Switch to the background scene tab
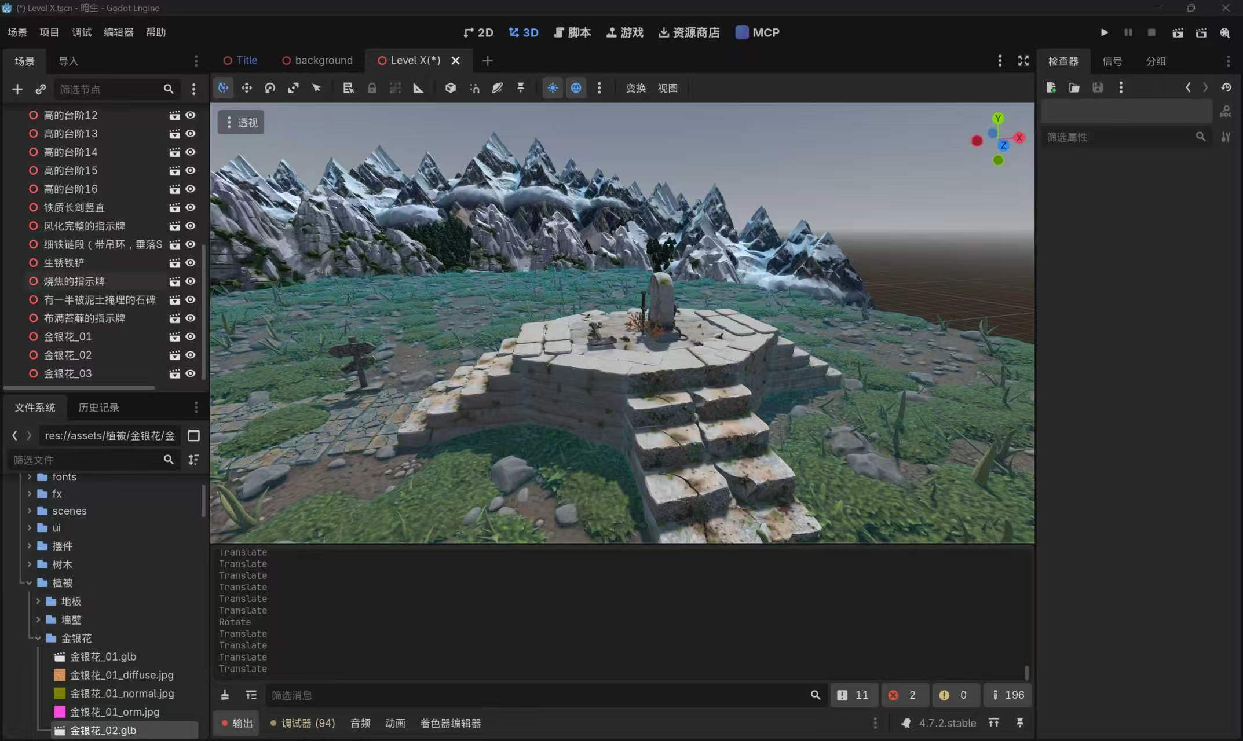Image resolution: width=1243 pixels, height=741 pixels. 317,60
